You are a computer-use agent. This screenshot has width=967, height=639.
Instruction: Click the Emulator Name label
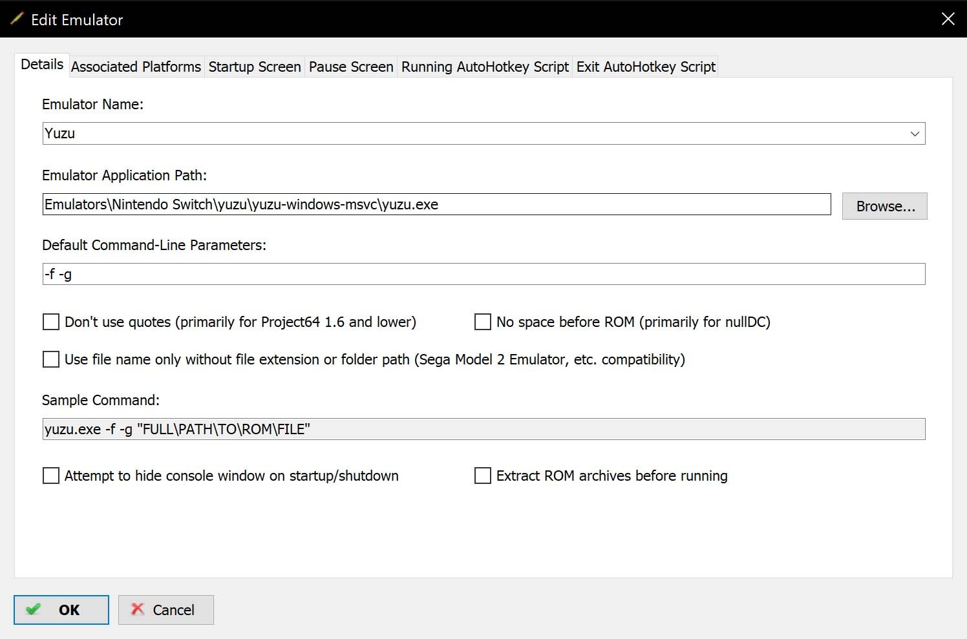(x=92, y=104)
